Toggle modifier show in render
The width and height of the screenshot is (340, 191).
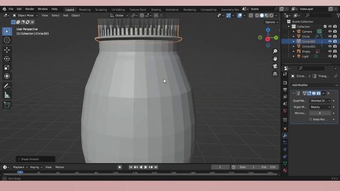tap(319, 93)
